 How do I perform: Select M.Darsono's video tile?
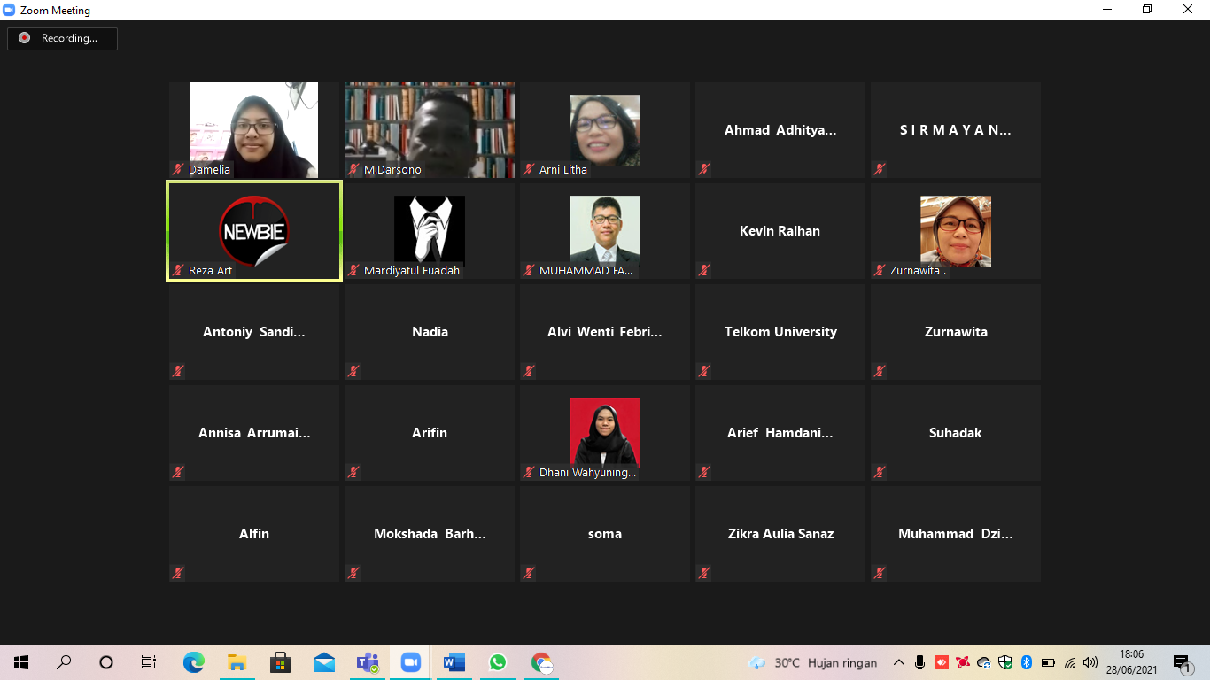click(430, 130)
